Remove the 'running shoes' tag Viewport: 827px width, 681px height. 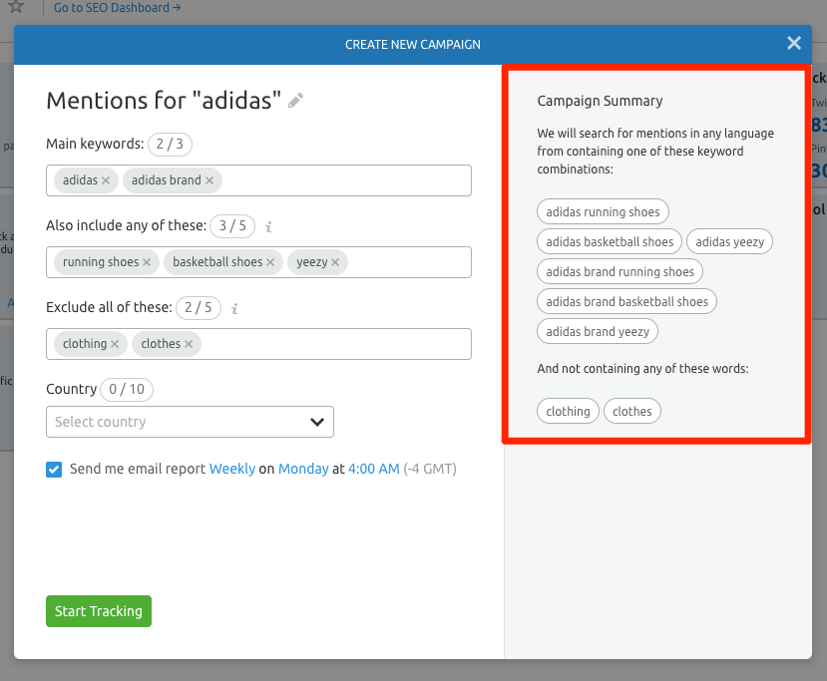147,262
